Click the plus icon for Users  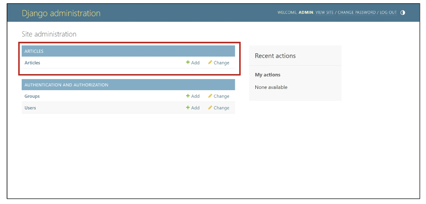coord(188,107)
